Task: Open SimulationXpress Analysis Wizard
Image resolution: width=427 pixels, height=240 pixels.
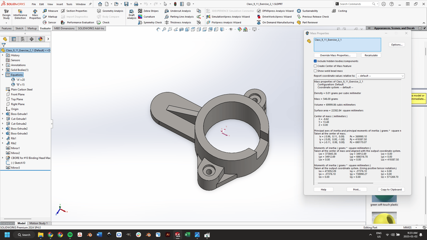Action: pyautogui.click(x=228, y=17)
